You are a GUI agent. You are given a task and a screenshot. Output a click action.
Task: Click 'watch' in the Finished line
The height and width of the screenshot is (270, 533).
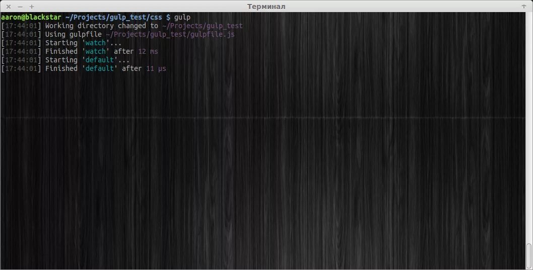[x=96, y=51]
